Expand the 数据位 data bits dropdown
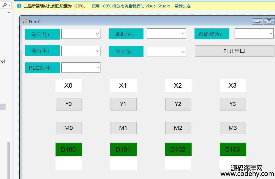 tap(166, 33)
